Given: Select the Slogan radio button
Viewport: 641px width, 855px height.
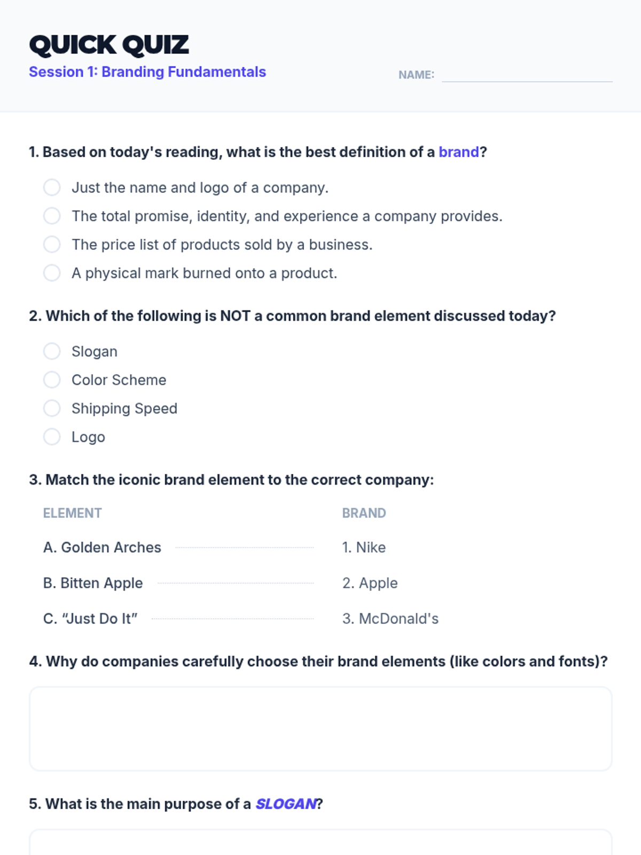Looking at the screenshot, I should 52,352.
